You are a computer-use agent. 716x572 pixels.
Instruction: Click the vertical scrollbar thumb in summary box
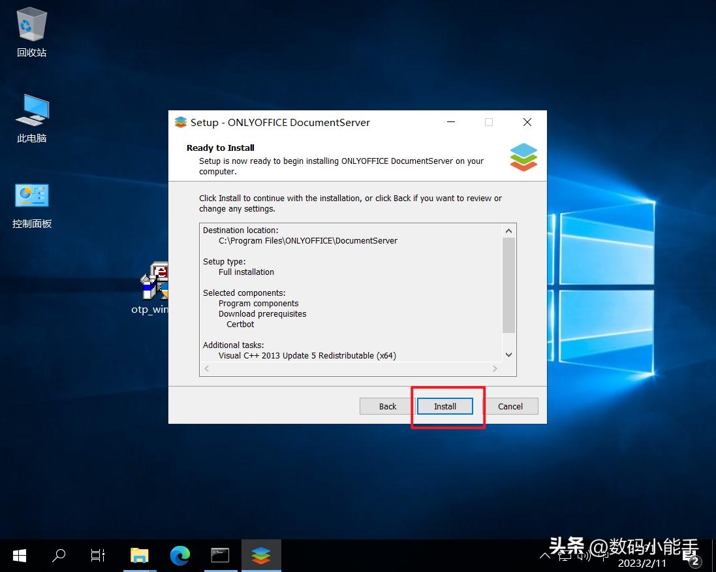(509, 285)
